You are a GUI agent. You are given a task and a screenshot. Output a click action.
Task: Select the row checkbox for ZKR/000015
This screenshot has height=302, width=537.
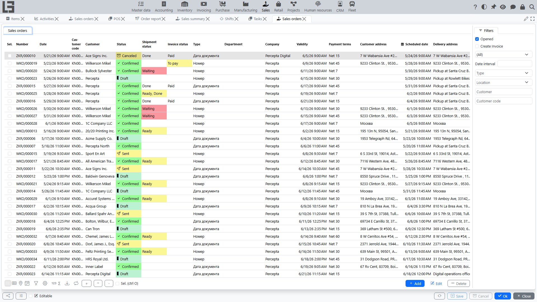[x=10, y=86]
